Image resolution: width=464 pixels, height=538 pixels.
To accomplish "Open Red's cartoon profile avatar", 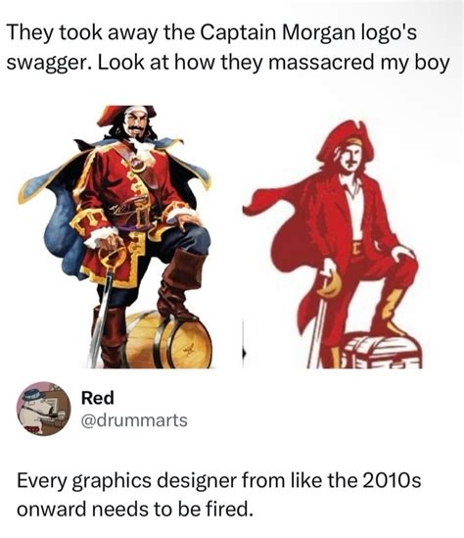I will click(43, 409).
